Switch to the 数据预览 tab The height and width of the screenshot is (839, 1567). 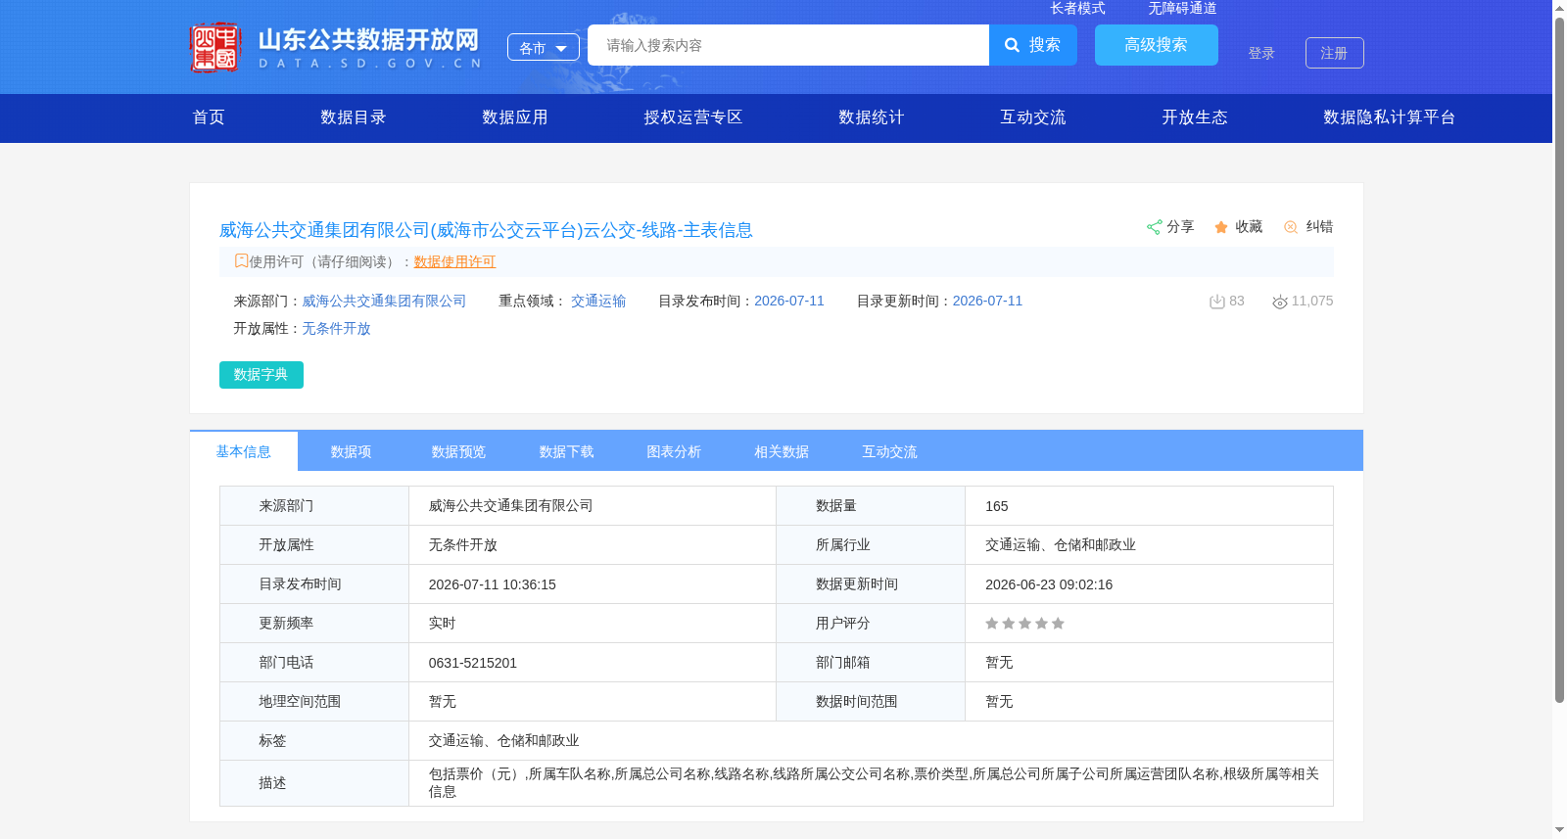pyautogui.click(x=459, y=451)
